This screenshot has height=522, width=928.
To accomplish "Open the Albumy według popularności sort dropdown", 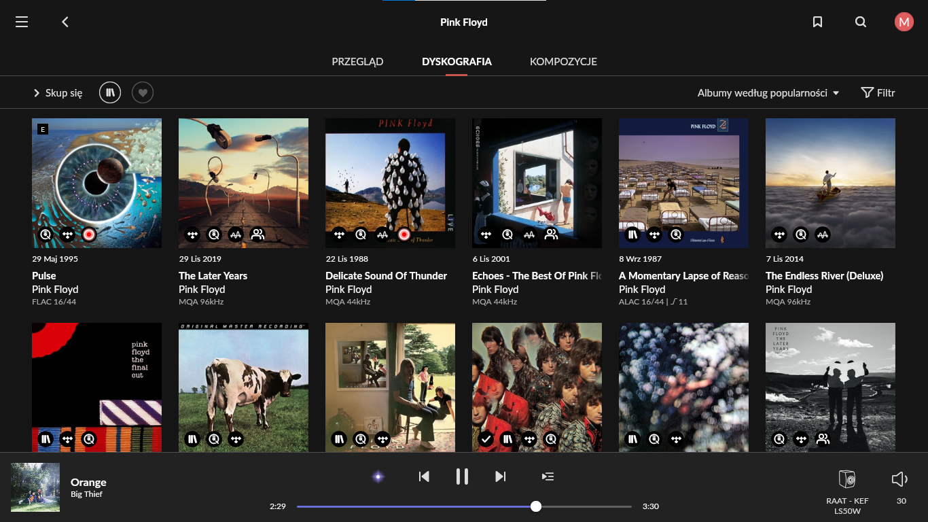I will click(768, 92).
